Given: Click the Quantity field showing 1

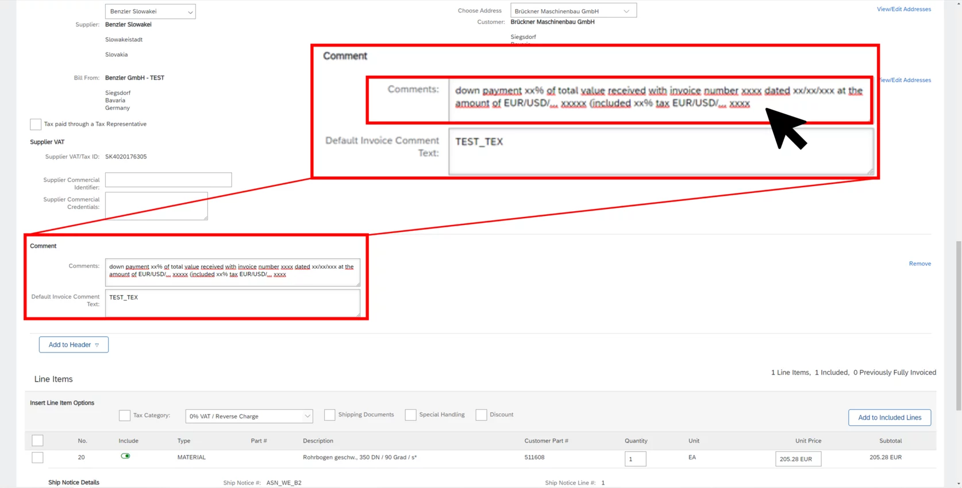Looking at the screenshot, I should pos(636,459).
